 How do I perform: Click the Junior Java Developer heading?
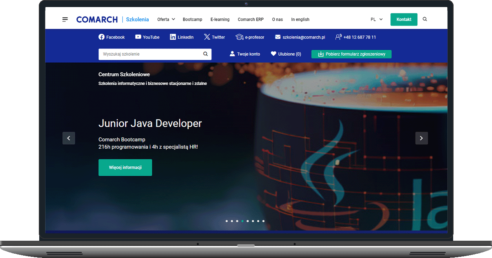click(x=150, y=124)
